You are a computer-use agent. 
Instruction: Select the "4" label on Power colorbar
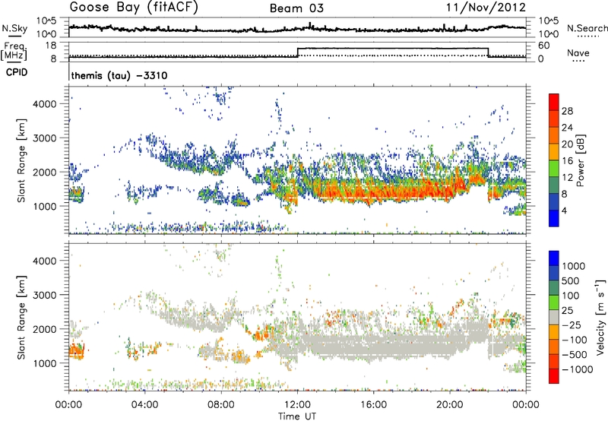(x=564, y=210)
